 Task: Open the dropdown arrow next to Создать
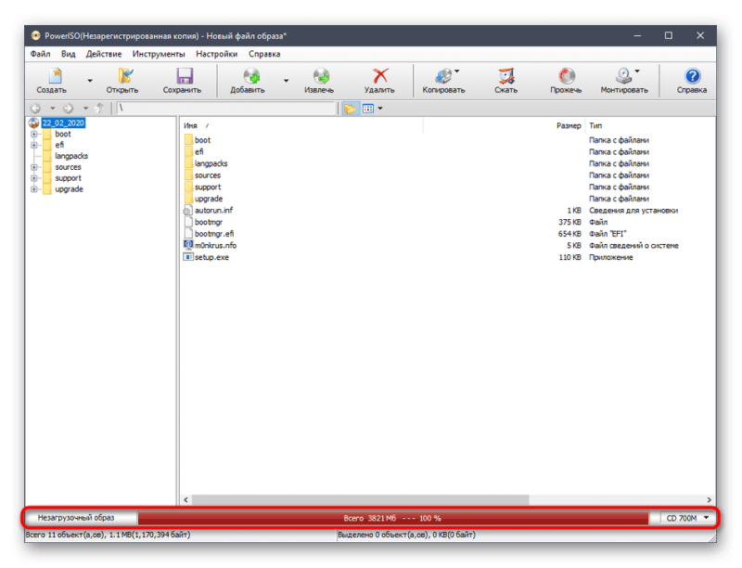(x=89, y=81)
